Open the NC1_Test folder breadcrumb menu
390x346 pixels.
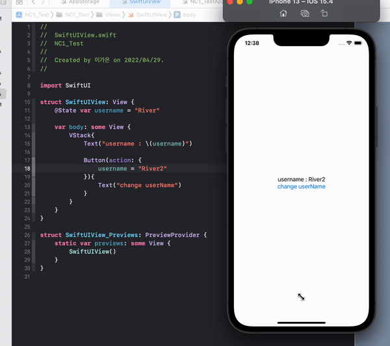tap(77, 15)
